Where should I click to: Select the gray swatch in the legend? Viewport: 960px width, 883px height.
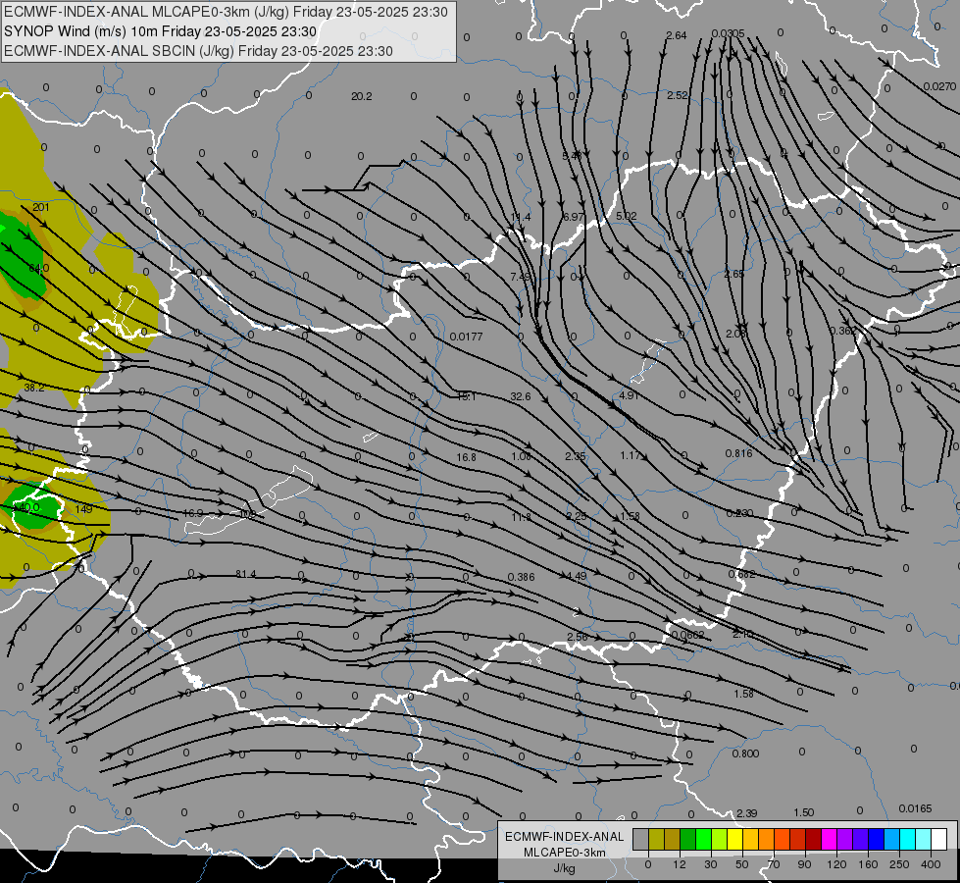(640, 840)
